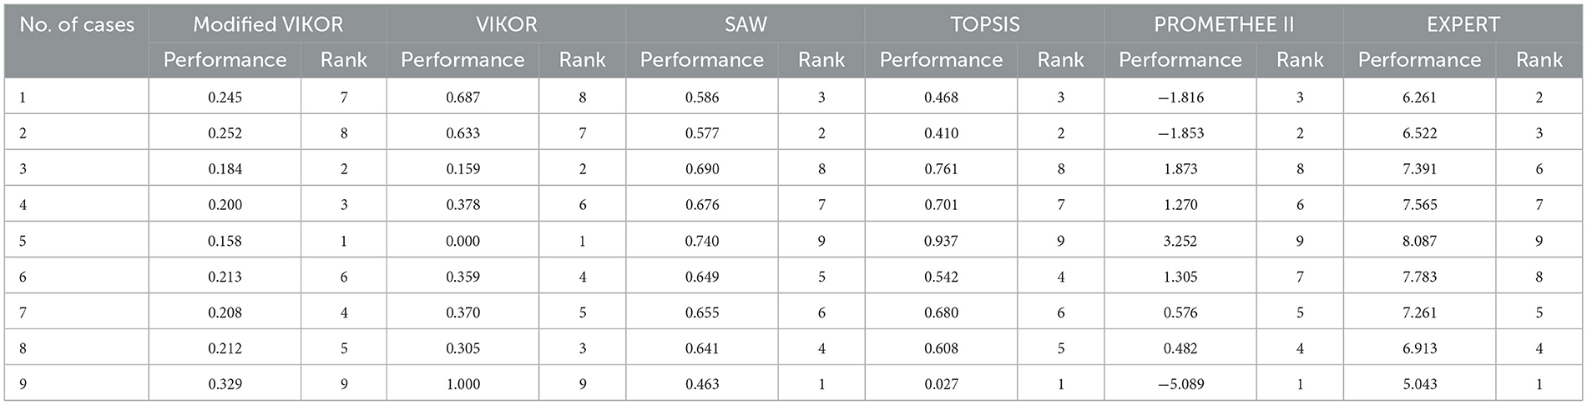Click TOPSIS performance value 0.937

point(942,241)
